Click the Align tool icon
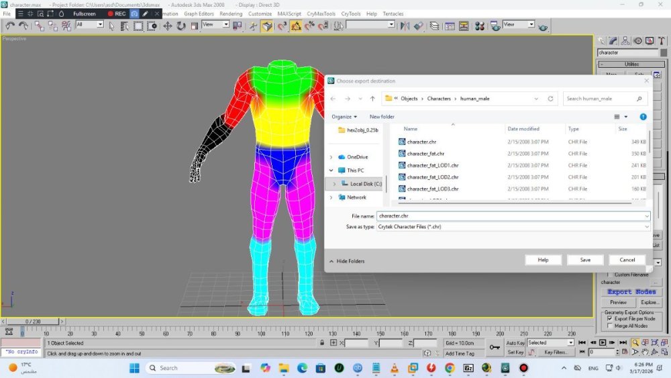 [x=419, y=26]
